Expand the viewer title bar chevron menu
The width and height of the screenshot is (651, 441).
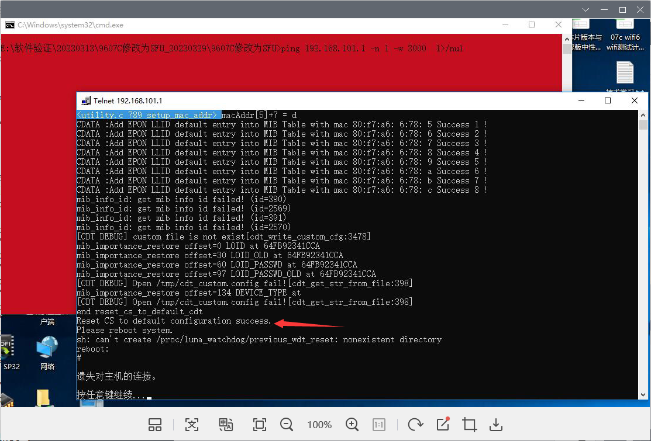coord(587,10)
